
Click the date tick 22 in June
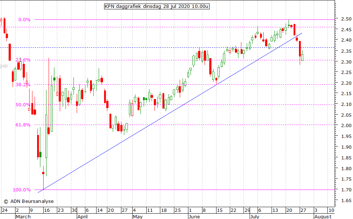[x=233, y=210]
